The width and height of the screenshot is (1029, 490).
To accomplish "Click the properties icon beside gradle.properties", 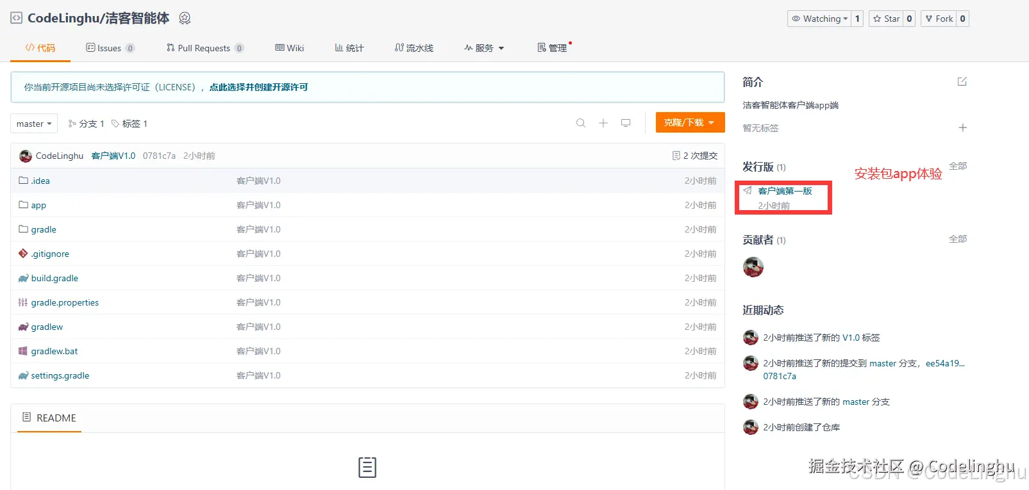I will (23, 302).
